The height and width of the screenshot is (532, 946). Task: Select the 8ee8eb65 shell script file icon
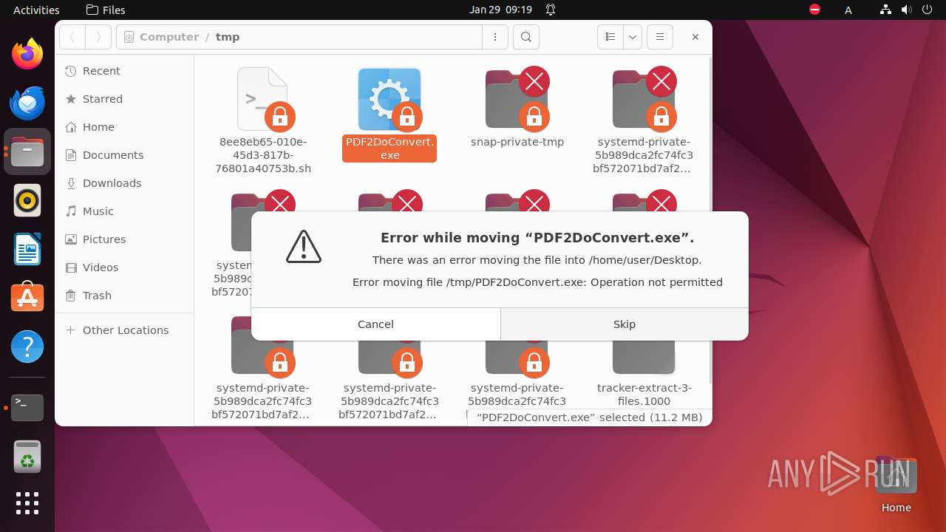click(x=263, y=99)
